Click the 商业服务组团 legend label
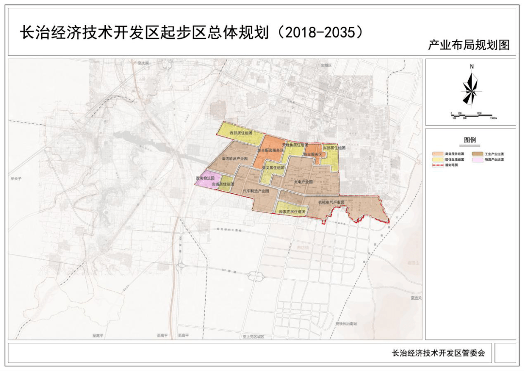This screenshot has height=371, width=524. click(455, 154)
